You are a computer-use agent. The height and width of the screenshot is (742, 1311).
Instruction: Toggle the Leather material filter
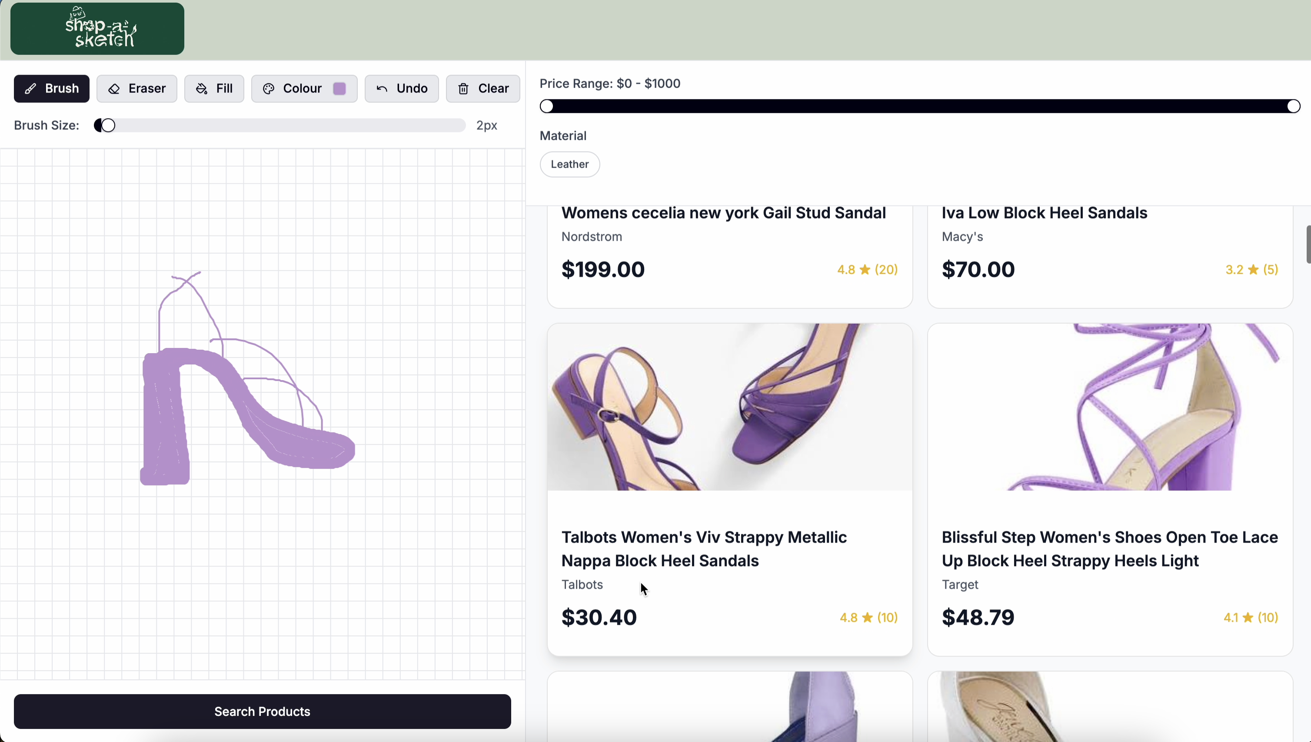click(569, 164)
